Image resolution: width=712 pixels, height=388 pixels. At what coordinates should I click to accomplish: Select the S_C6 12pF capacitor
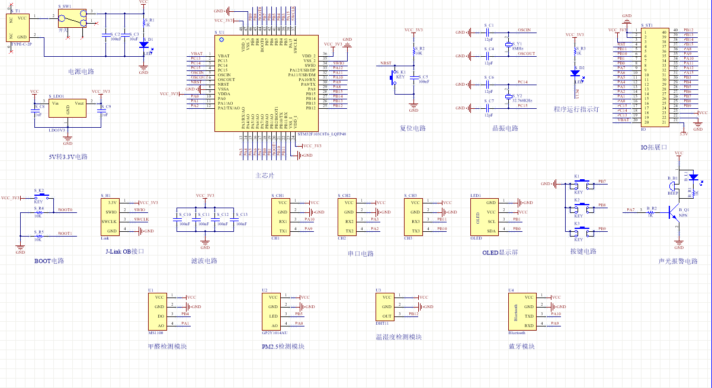tap(489, 85)
